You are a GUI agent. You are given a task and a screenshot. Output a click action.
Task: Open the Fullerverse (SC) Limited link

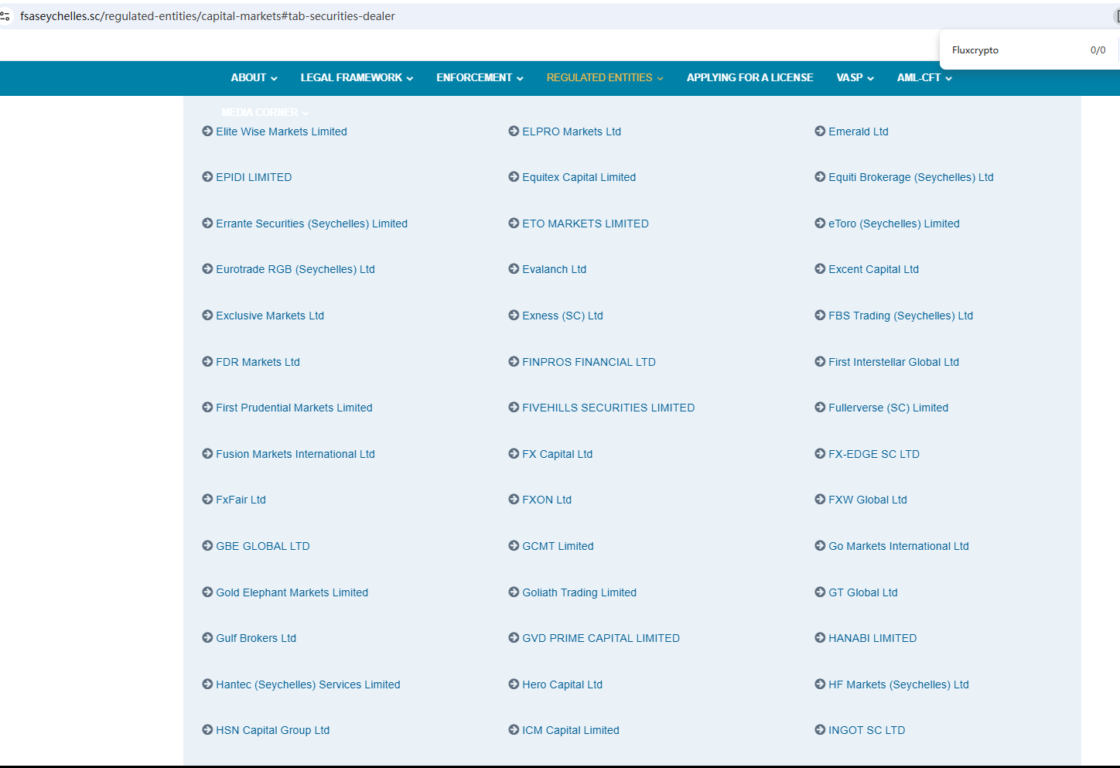click(x=889, y=408)
